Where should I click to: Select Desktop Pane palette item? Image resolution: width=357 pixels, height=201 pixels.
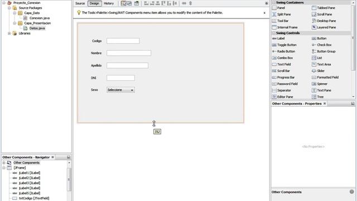click(x=324, y=21)
